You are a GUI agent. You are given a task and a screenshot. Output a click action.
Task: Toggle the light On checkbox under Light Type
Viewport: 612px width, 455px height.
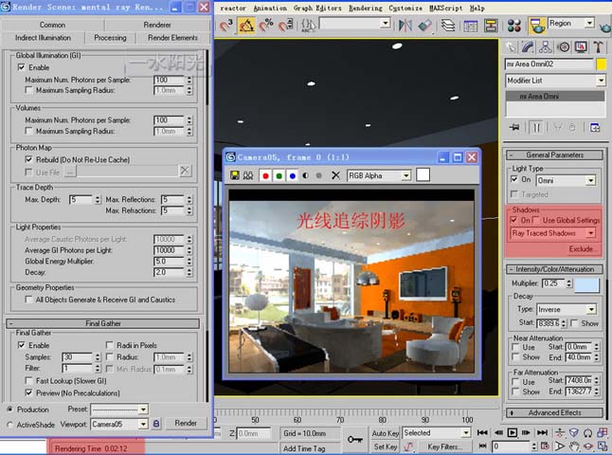click(x=514, y=179)
